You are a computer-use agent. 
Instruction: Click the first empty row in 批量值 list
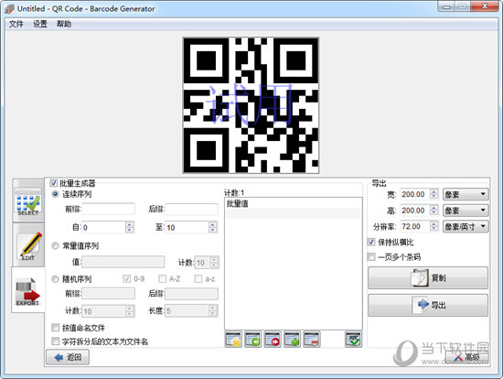pos(293,213)
